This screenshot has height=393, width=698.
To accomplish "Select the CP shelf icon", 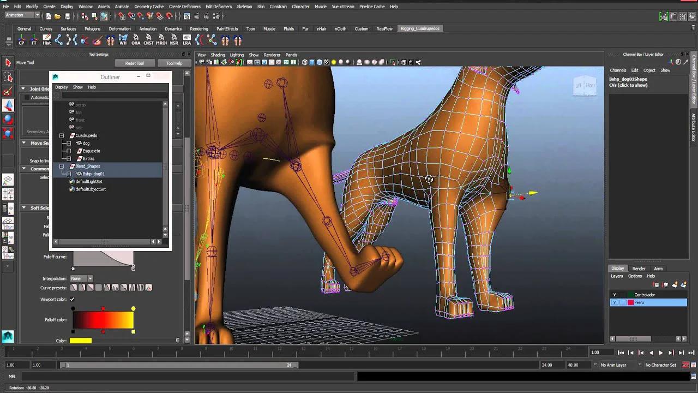I will (21, 40).
